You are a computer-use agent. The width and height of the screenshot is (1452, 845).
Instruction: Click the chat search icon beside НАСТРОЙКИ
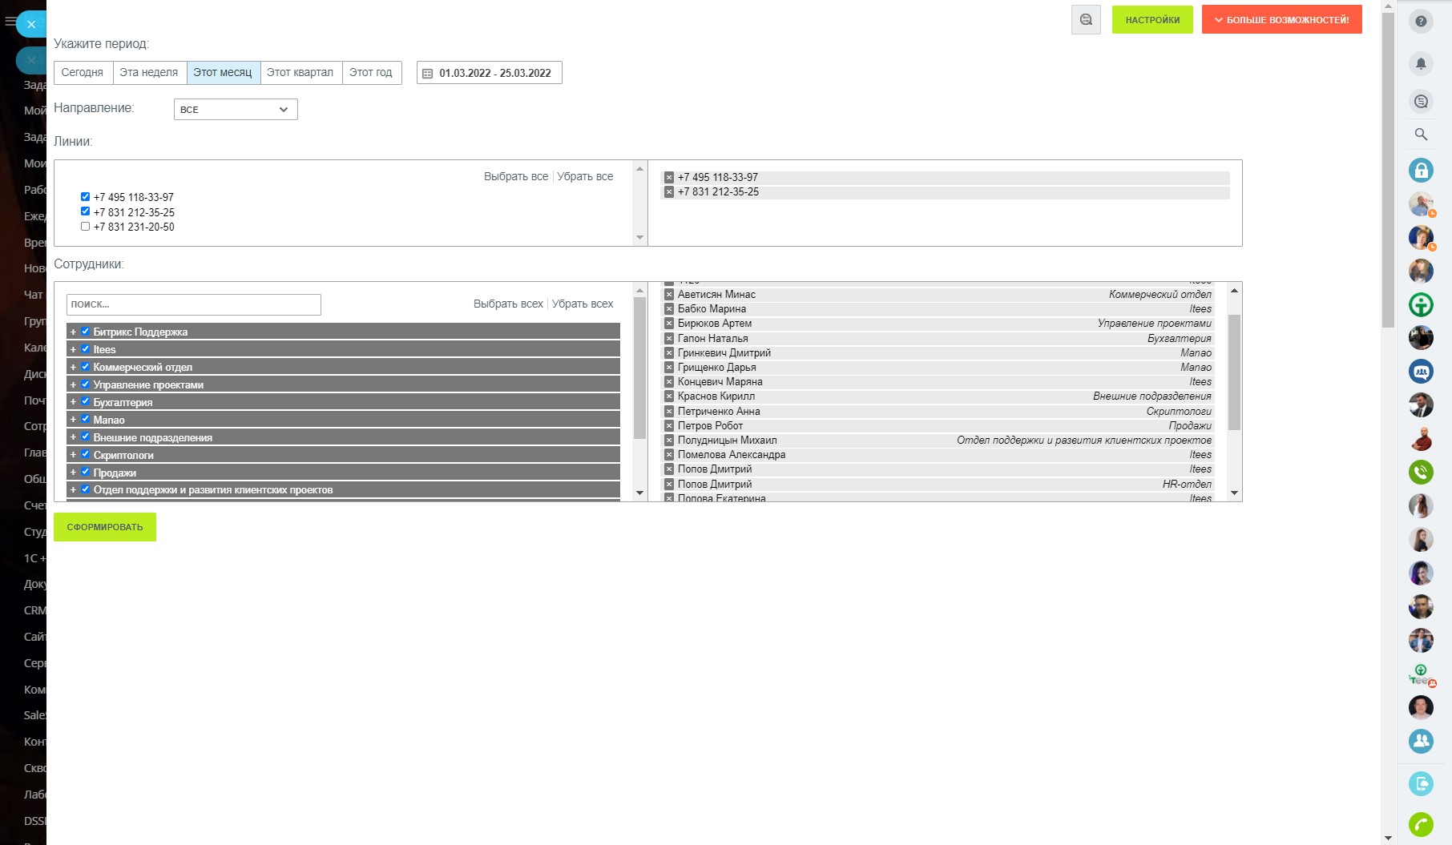[x=1086, y=19]
